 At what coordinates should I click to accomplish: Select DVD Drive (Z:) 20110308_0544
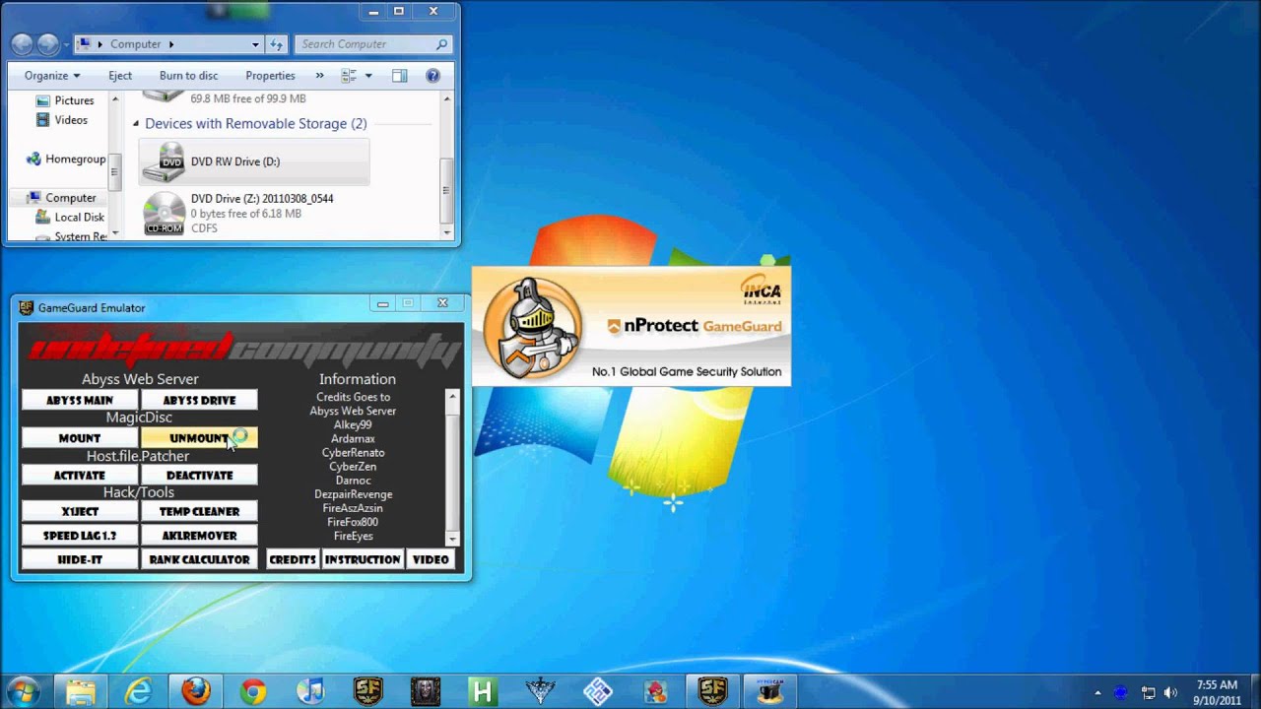(254, 213)
